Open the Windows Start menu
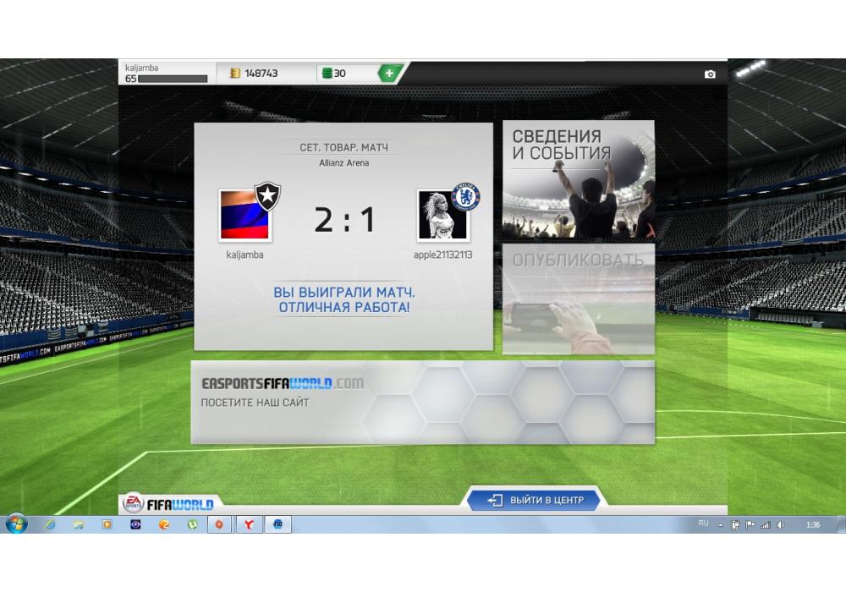Viewport: 846px width, 592px height. (x=16, y=523)
